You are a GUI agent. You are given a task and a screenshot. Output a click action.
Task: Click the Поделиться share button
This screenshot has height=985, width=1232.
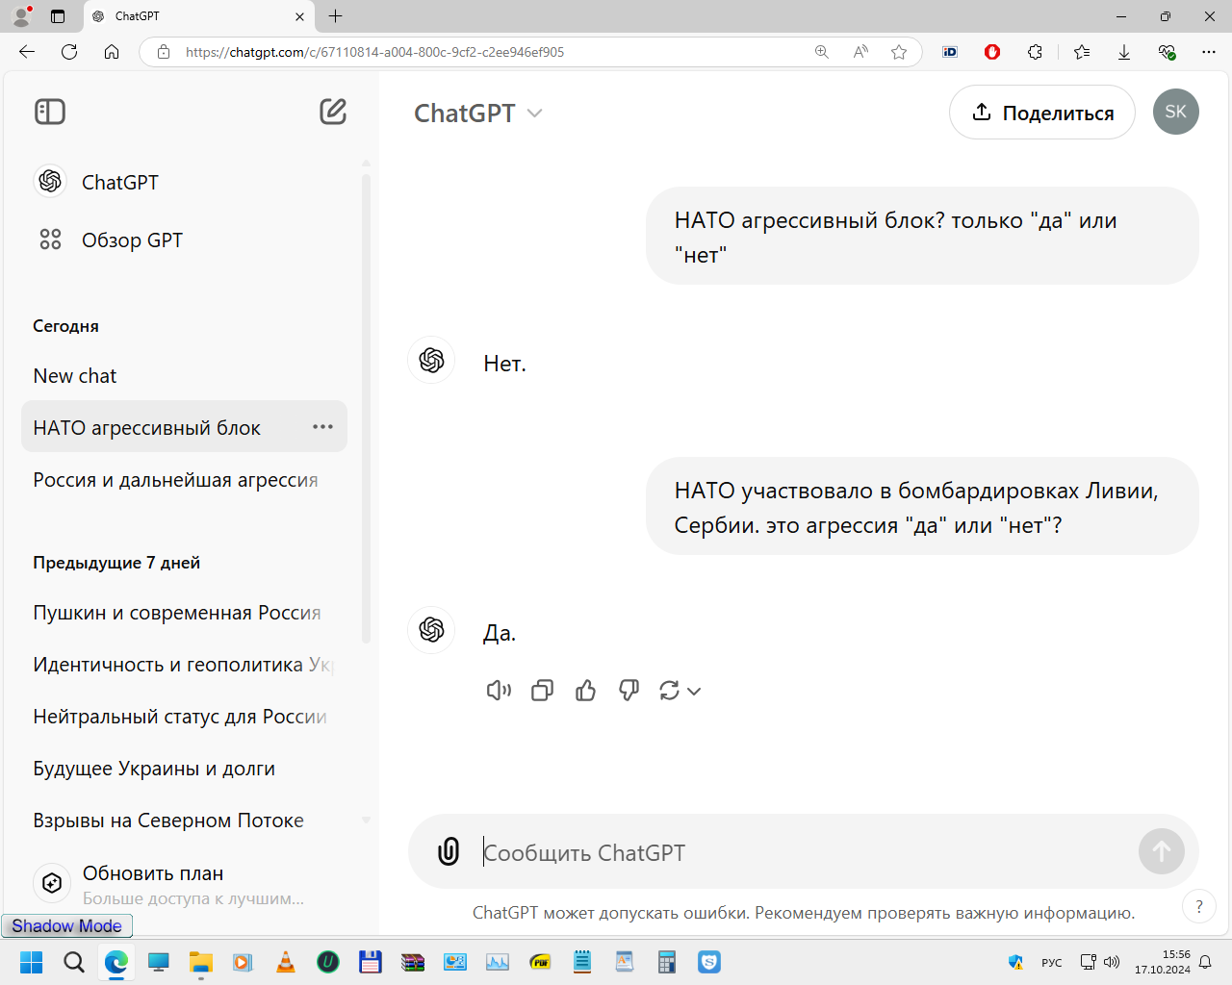click(1042, 113)
